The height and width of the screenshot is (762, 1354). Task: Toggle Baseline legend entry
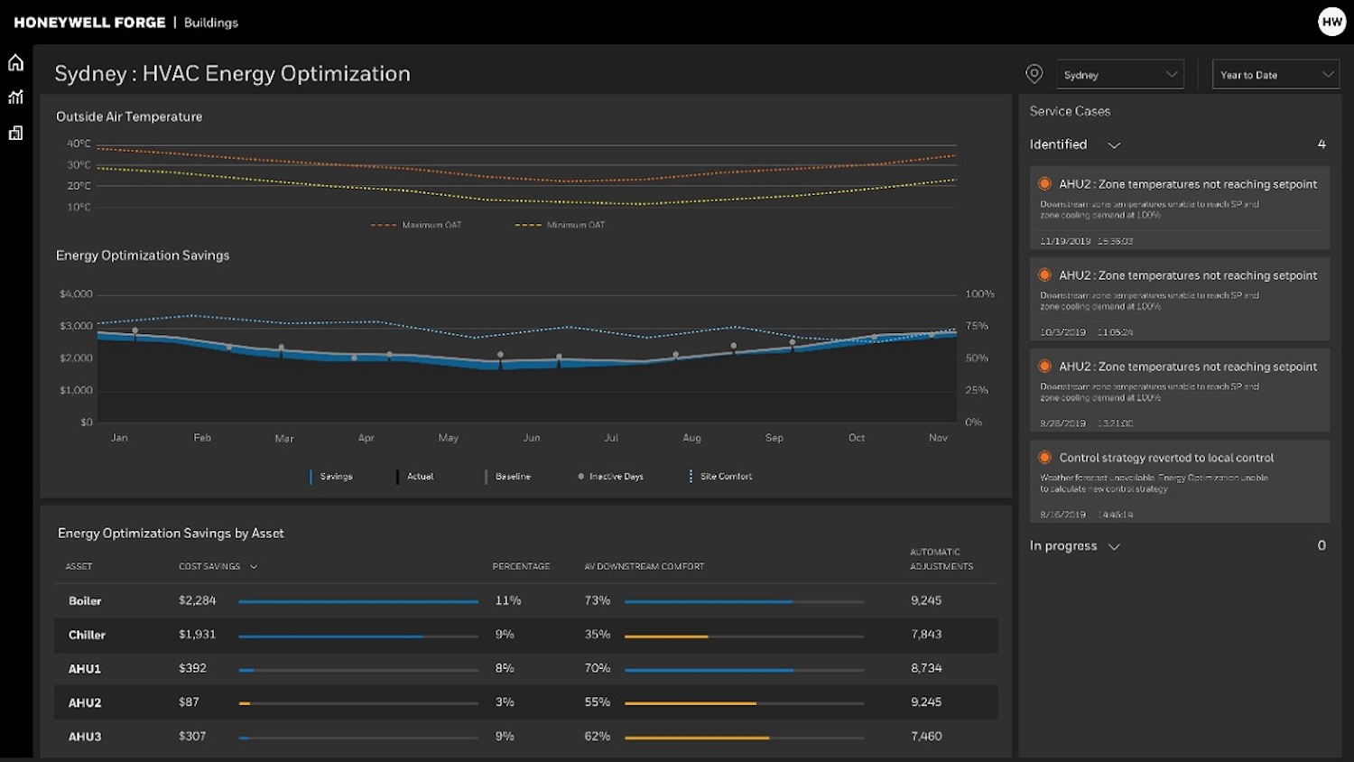[508, 477]
